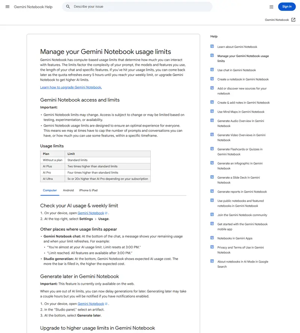Click 'Two times higher than standard limits' cell

(108, 166)
